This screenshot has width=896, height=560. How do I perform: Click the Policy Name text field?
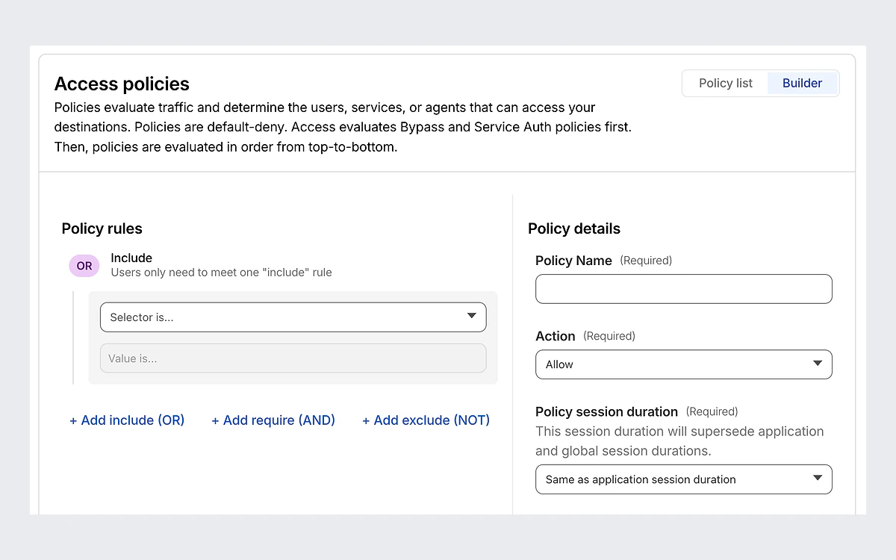[683, 289]
